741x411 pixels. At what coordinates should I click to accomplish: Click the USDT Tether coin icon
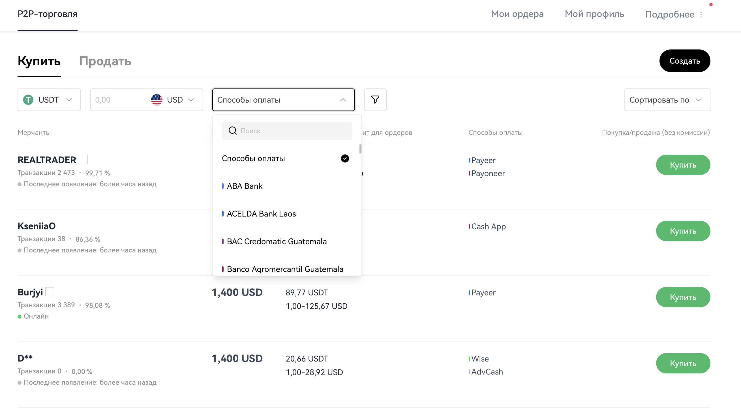coord(28,100)
